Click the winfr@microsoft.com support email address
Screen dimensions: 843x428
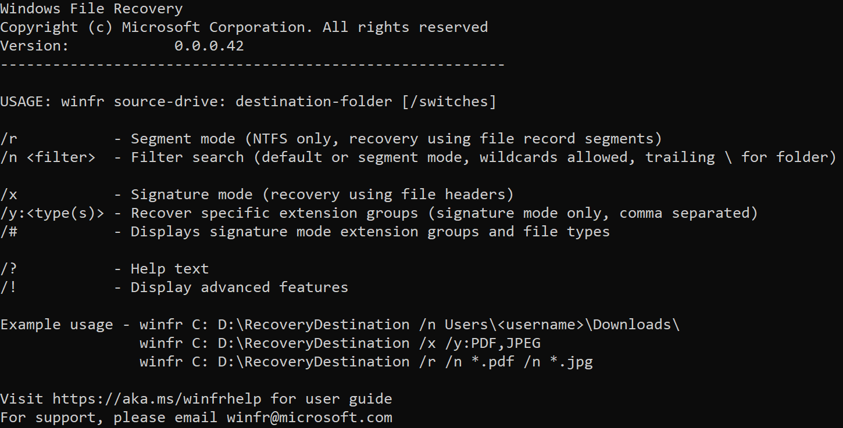pyautogui.click(x=309, y=418)
